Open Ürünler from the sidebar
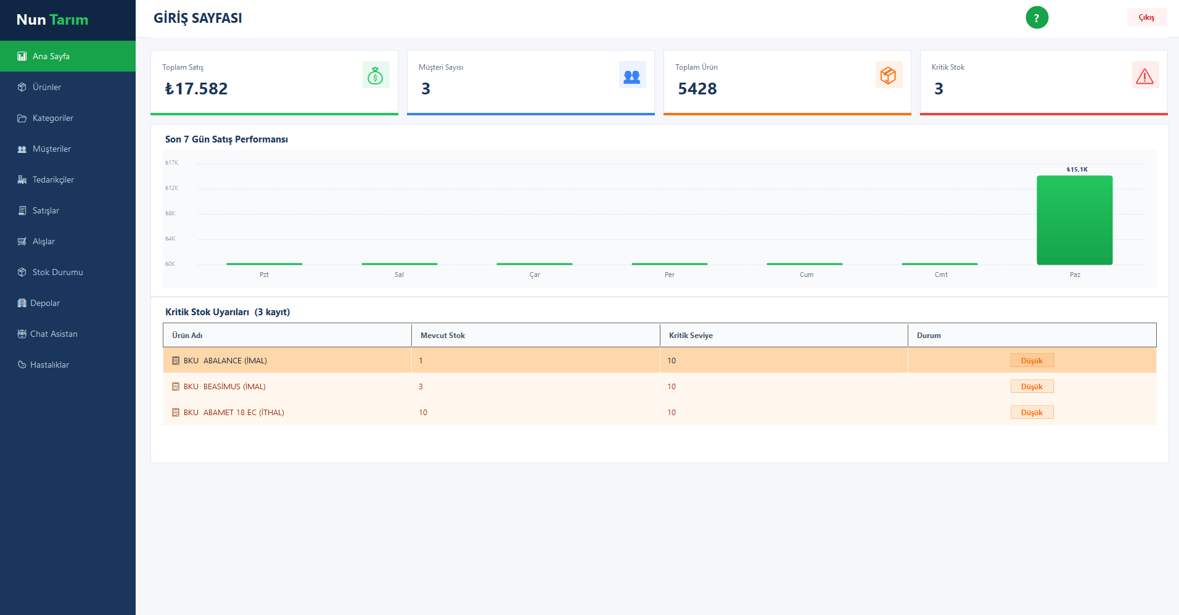Image resolution: width=1179 pixels, height=615 pixels. tap(47, 87)
